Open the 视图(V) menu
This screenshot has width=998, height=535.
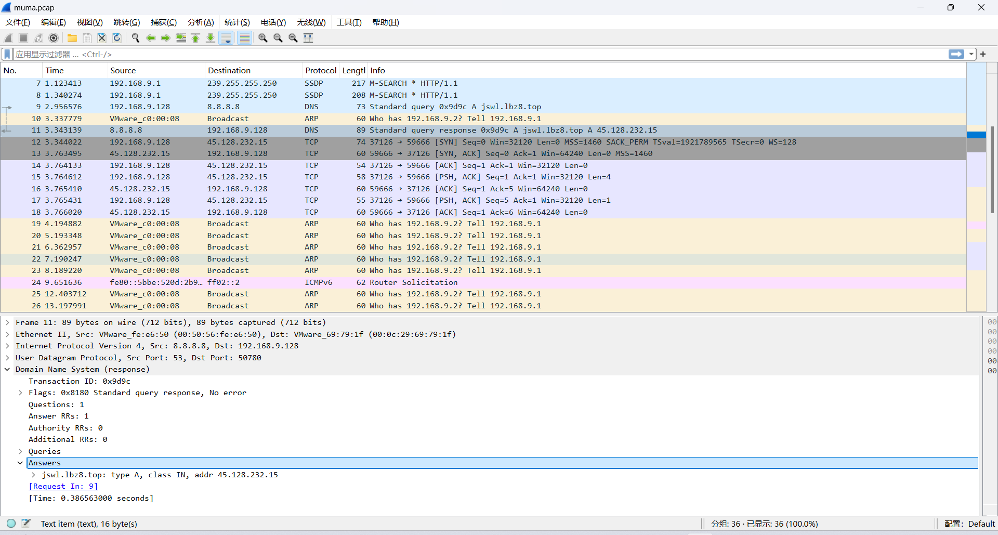[x=90, y=22]
